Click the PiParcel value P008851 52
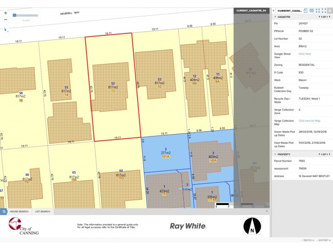333x250 pixels. click(x=306, y=31)
